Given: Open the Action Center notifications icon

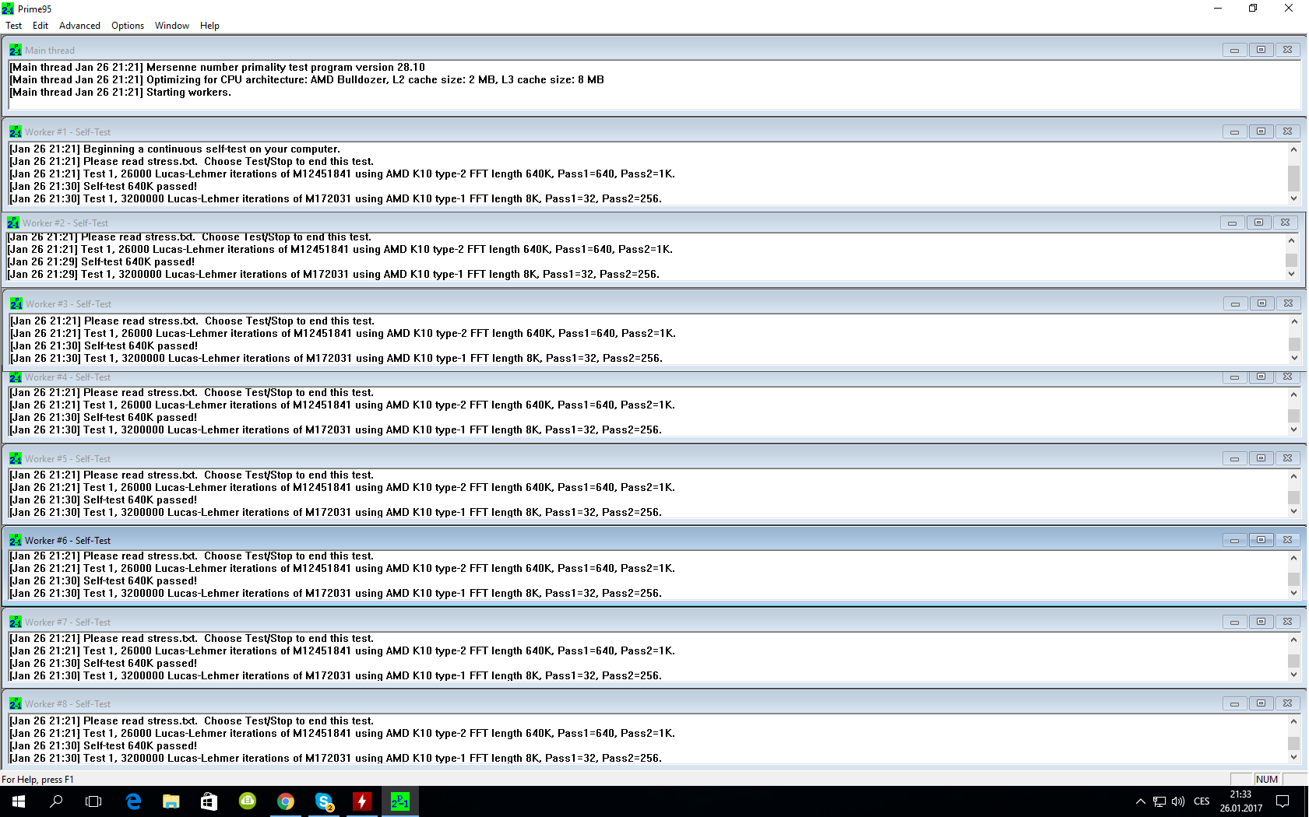Looking at the screenshot, I should click(x=1283, y=801).
